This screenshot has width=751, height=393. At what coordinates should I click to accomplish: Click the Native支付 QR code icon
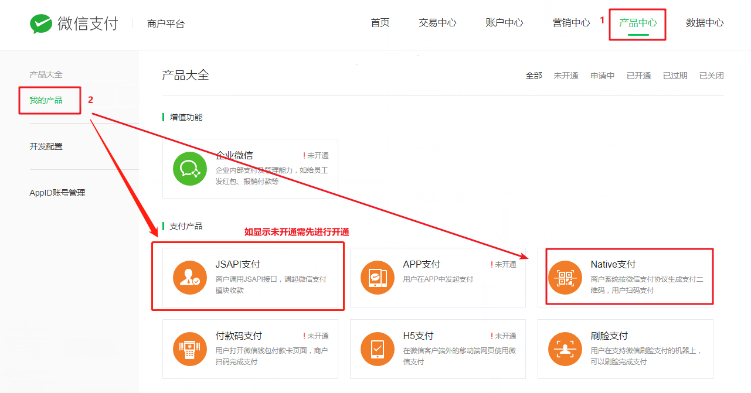(x=565, y=278)
